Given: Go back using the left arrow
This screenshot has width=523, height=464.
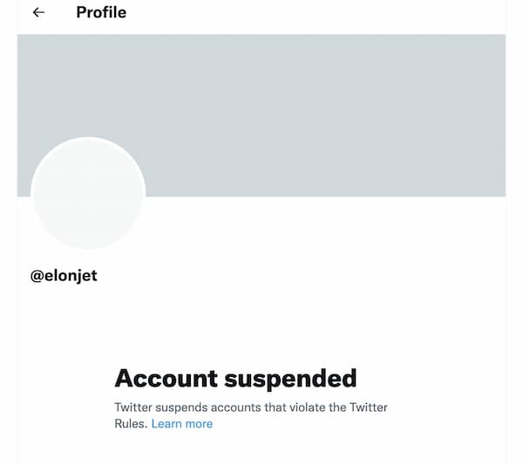Looking at the screenshot, I should 38,13.
